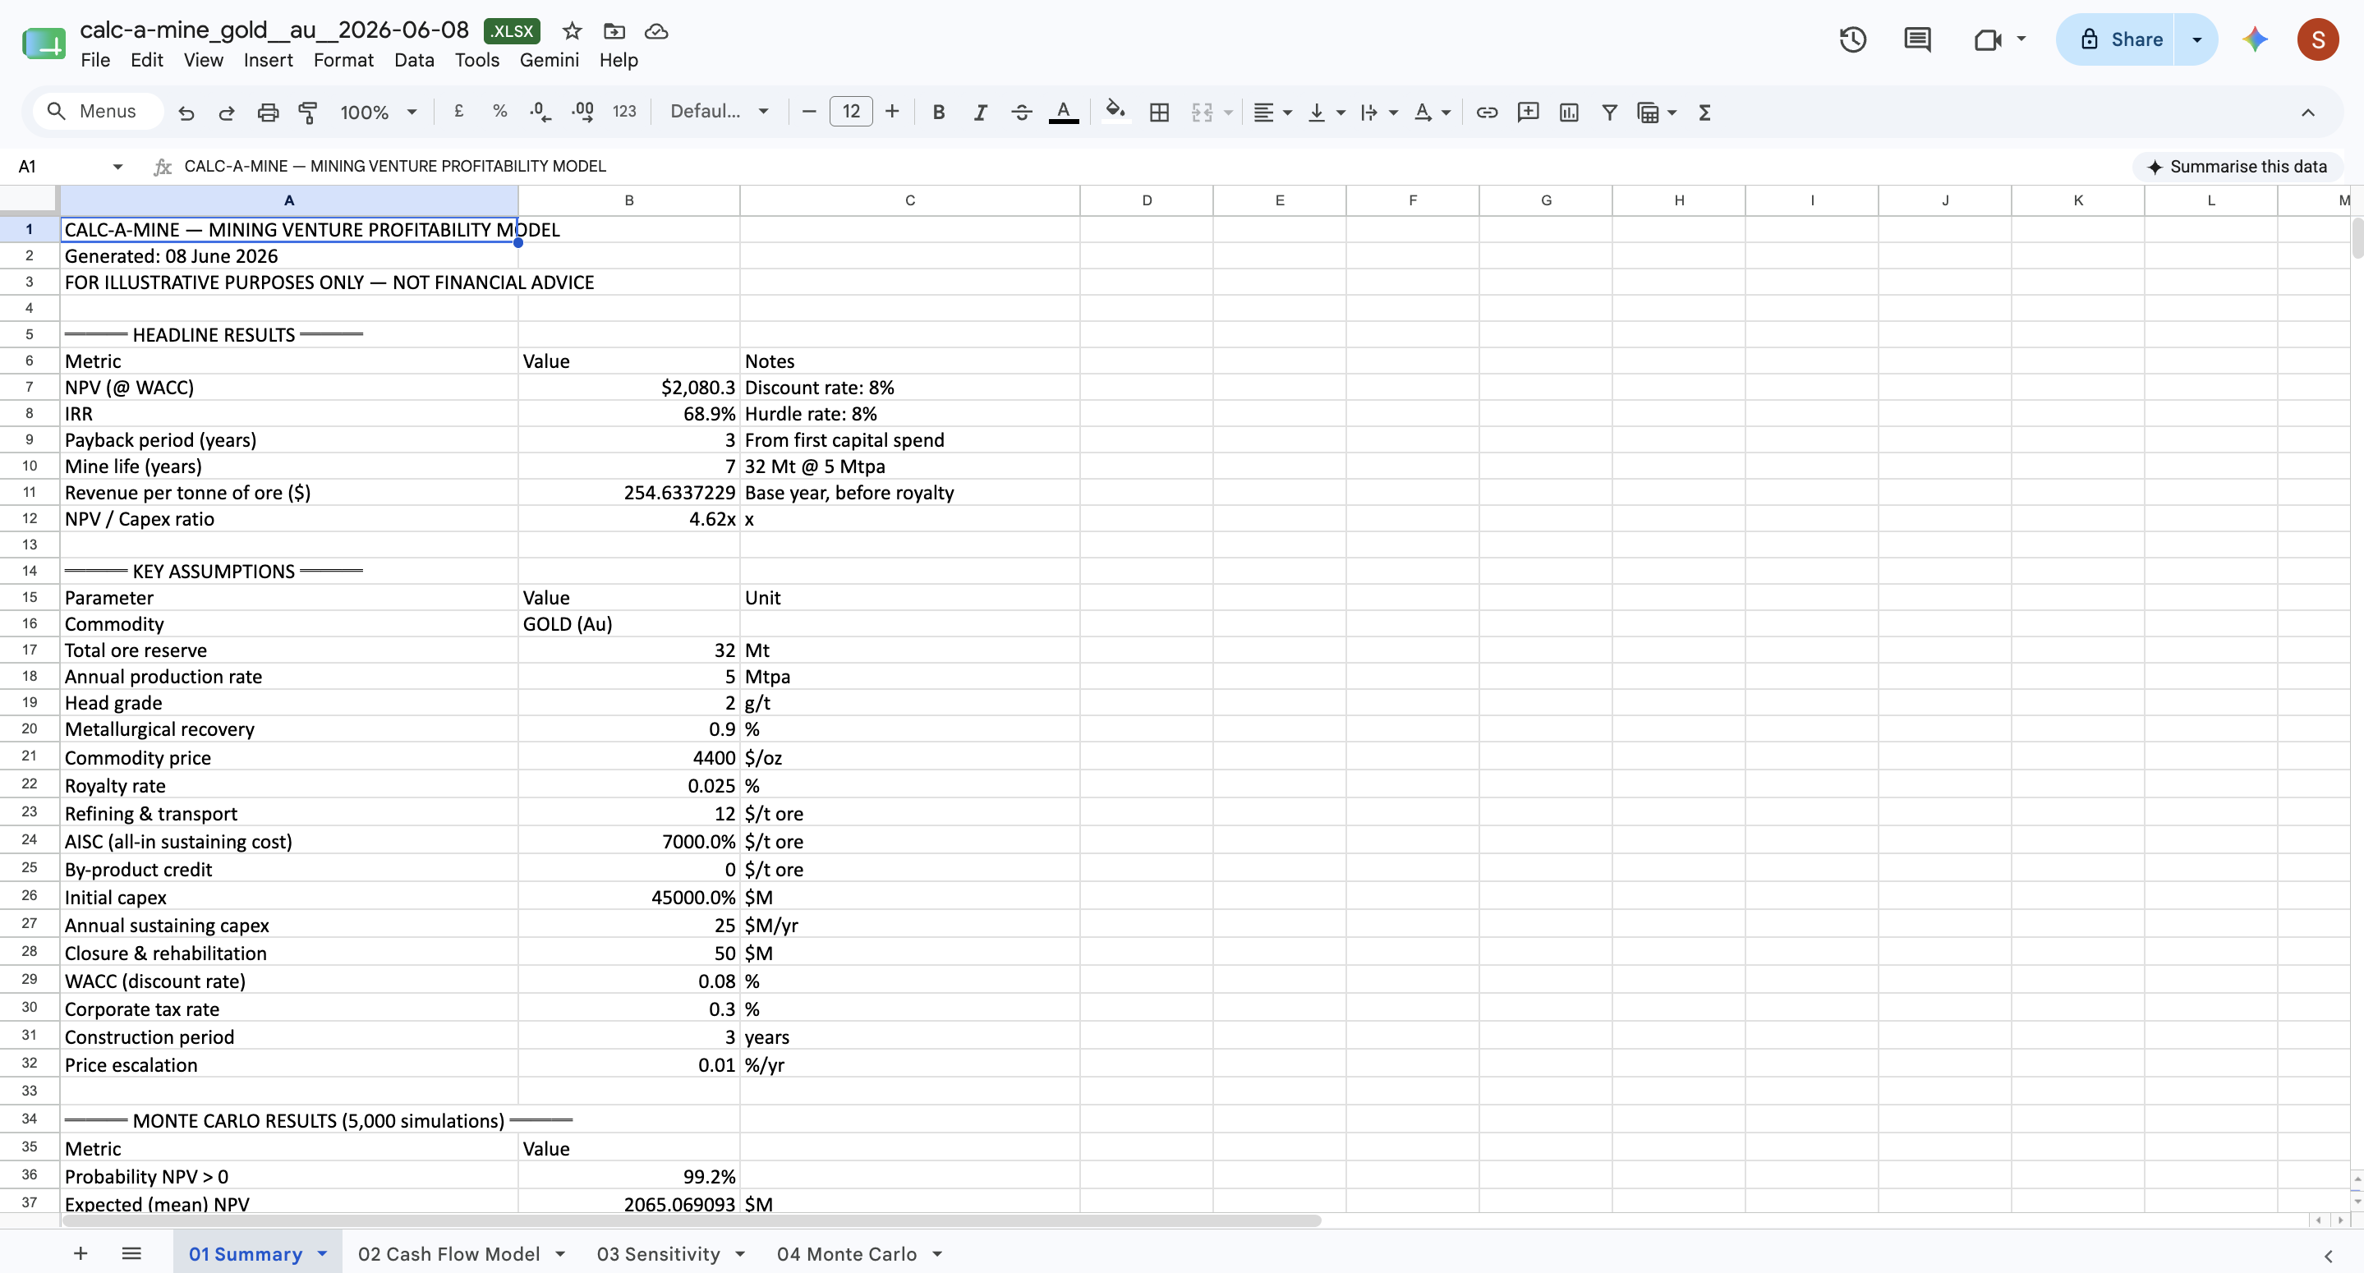Image resolution: width=2364 pixels, height=1273 pixels.
Task: Open more number formats 123
Action: (x=624, y=112)
